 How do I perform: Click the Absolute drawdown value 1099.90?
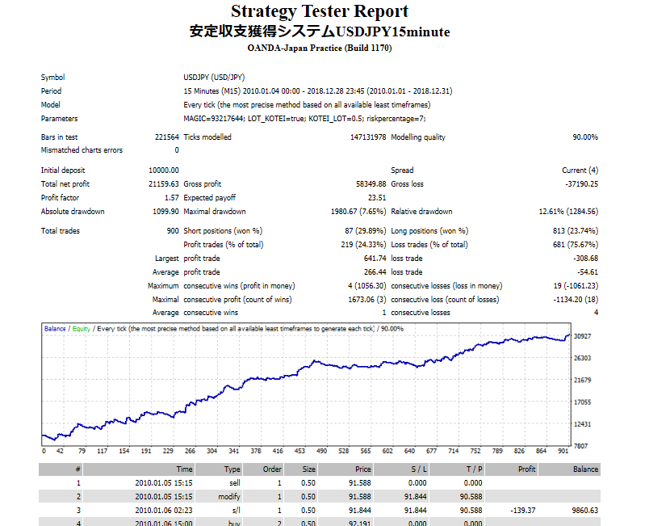pos(166,211)
